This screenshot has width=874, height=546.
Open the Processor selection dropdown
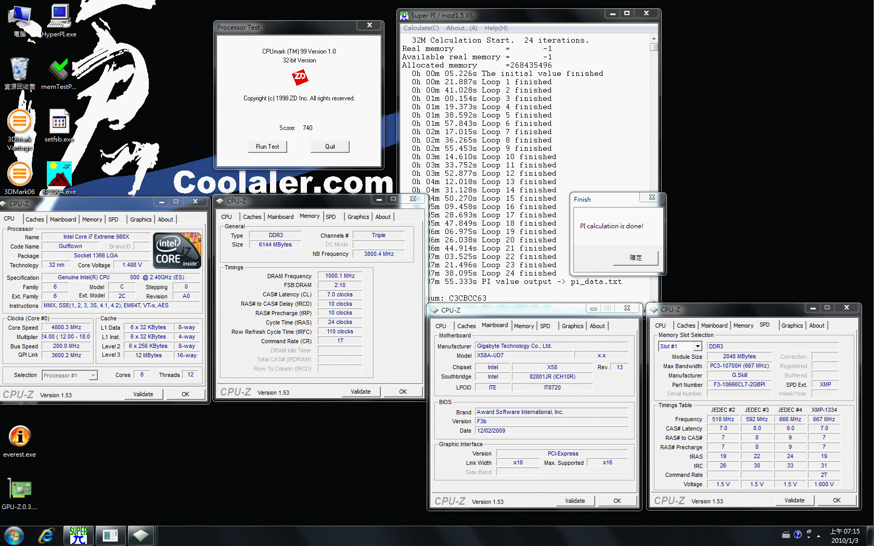[70, 375]
